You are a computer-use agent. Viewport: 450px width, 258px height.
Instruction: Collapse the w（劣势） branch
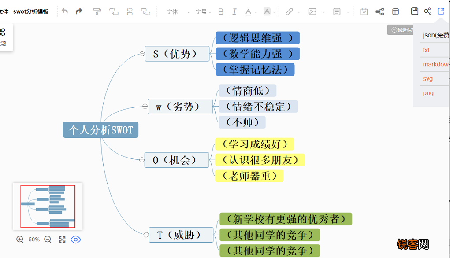145,107
